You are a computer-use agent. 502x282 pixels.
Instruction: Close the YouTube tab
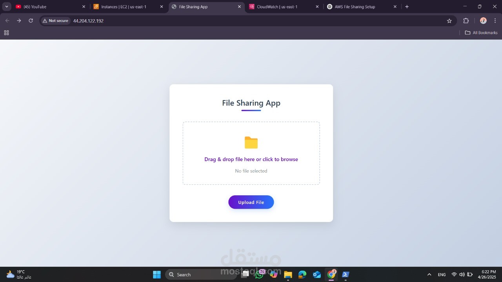pyautogui.click(x=84, y=7)
